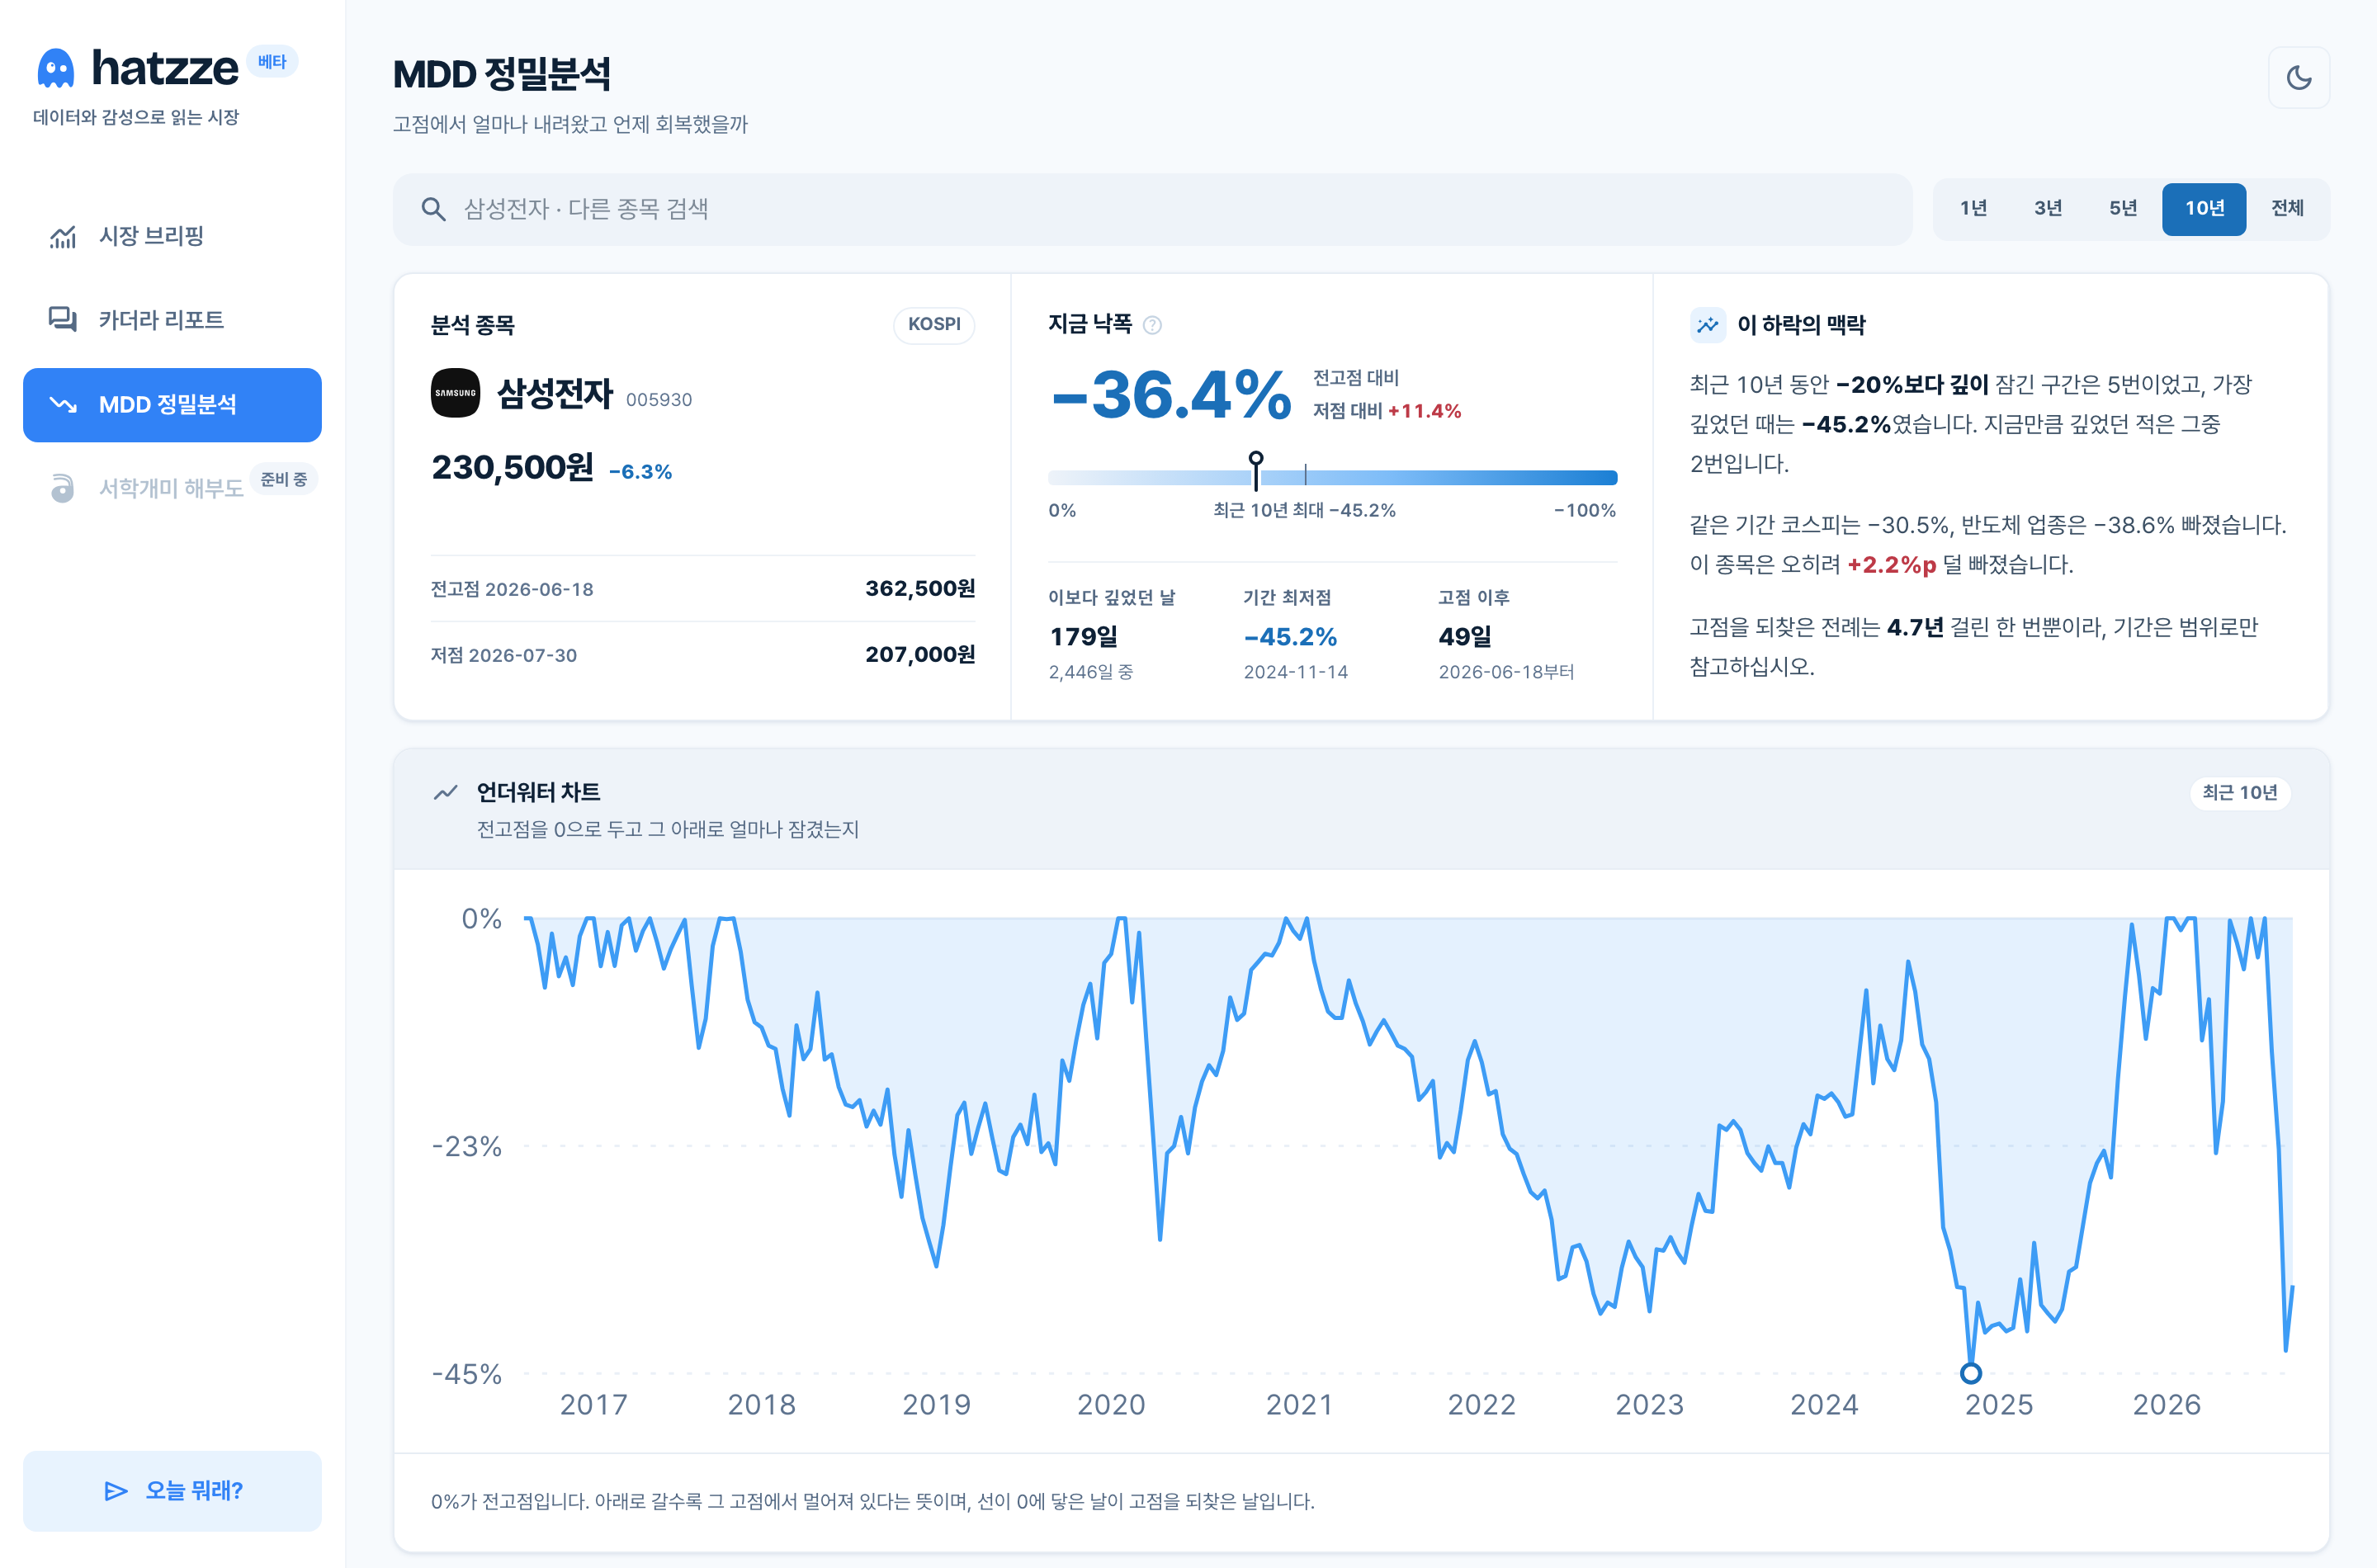Click the 최근 10년 chart badge
The width and height of the screenshot is (2377, 1568).
click(2239, 793)
